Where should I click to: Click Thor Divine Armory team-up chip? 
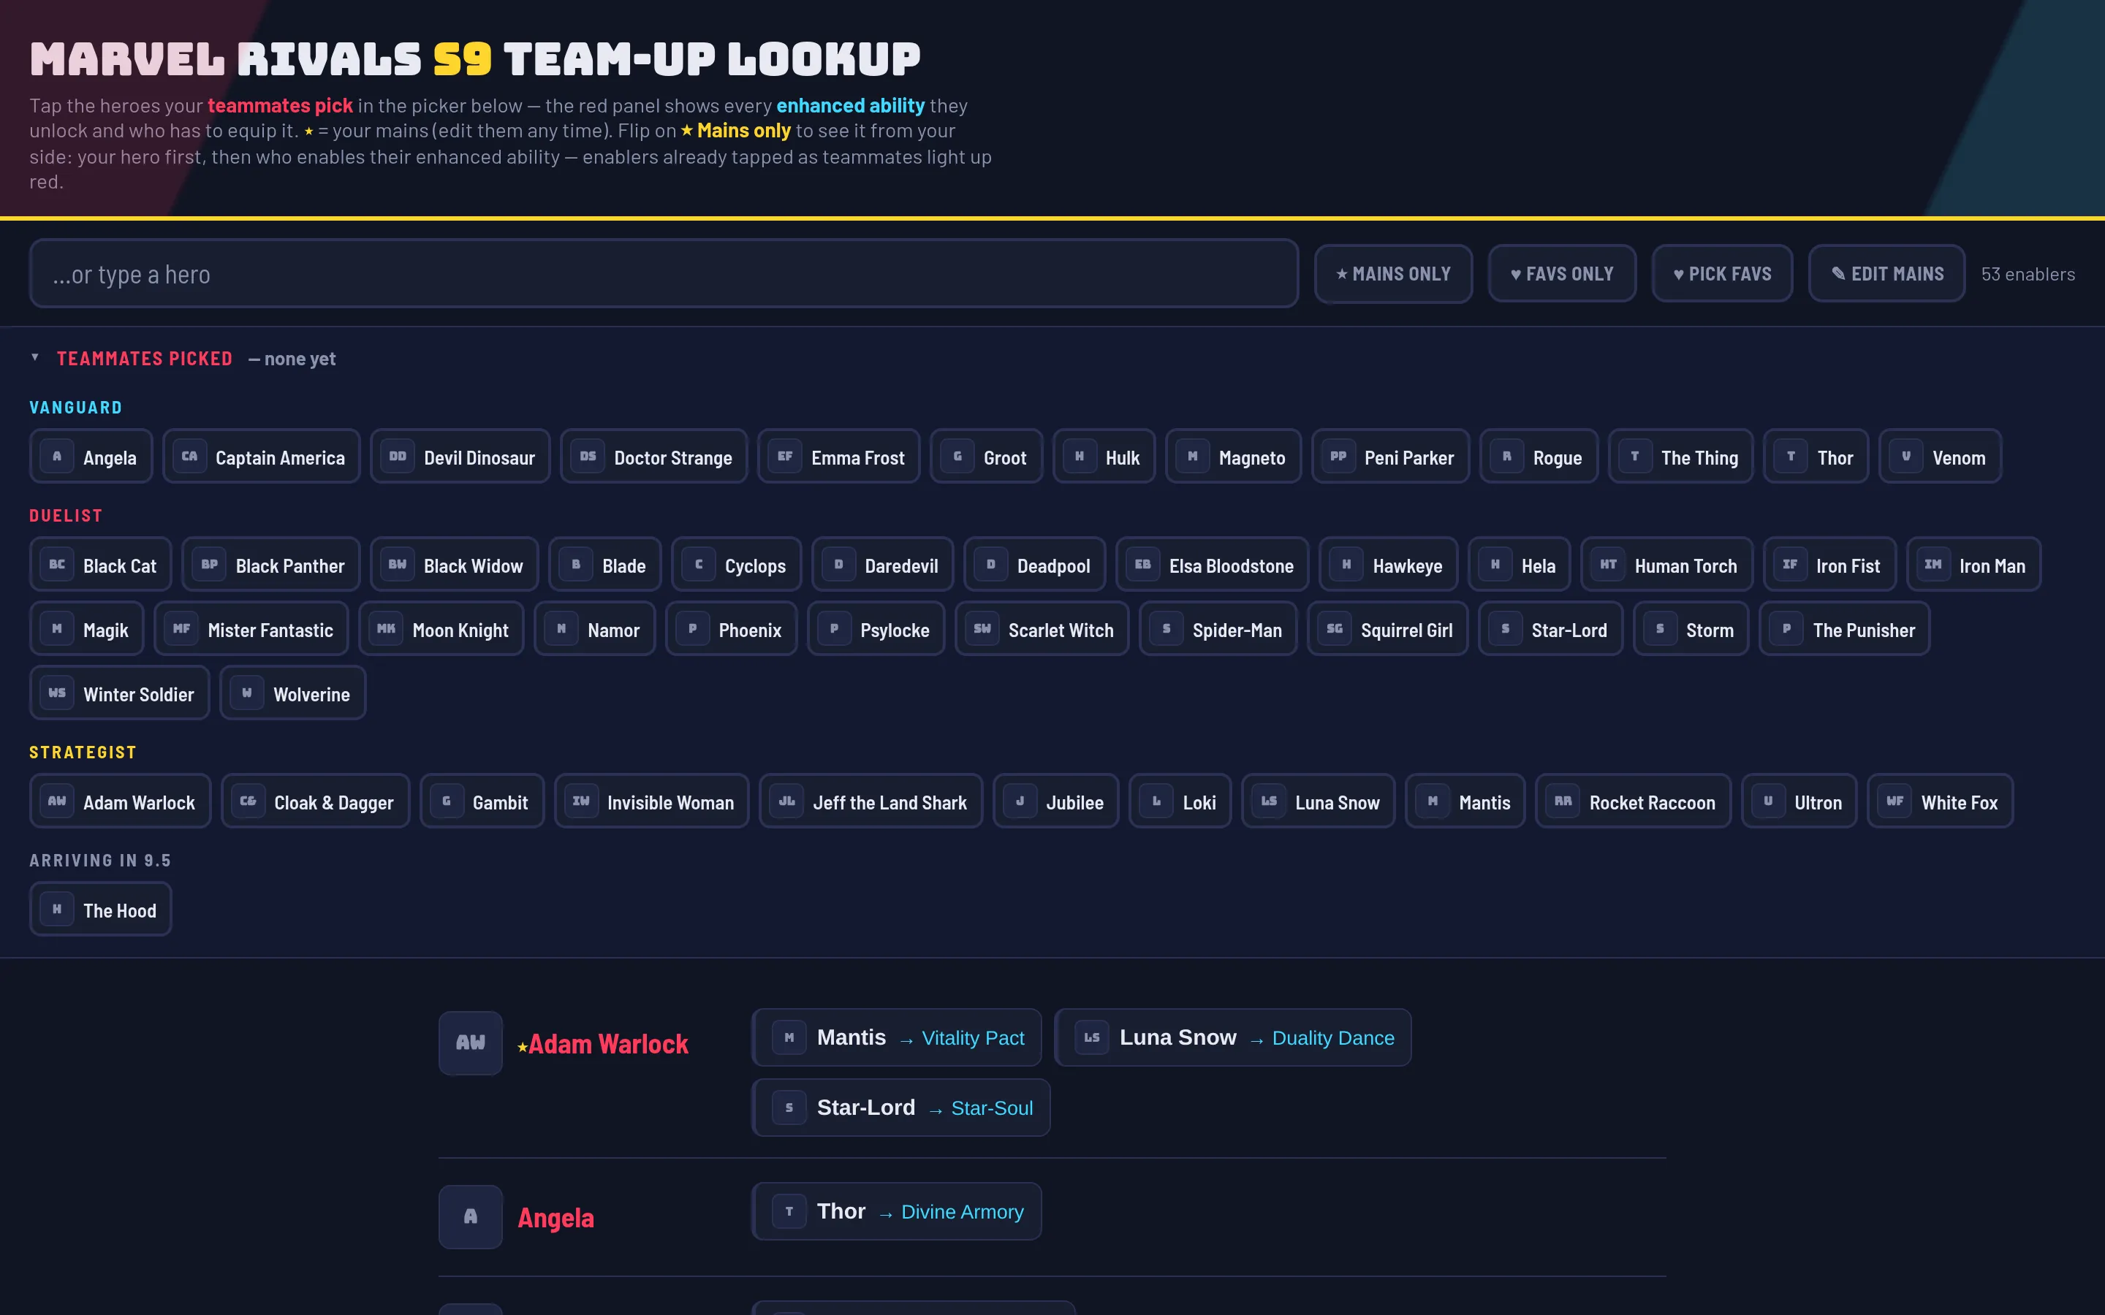point(897,1211)
